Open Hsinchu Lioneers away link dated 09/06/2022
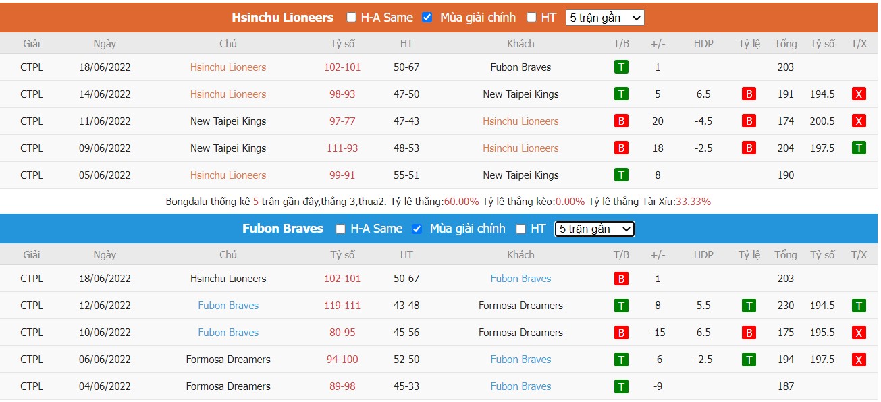The width and height of the screenshot is (881, 402). click(520, 148)
